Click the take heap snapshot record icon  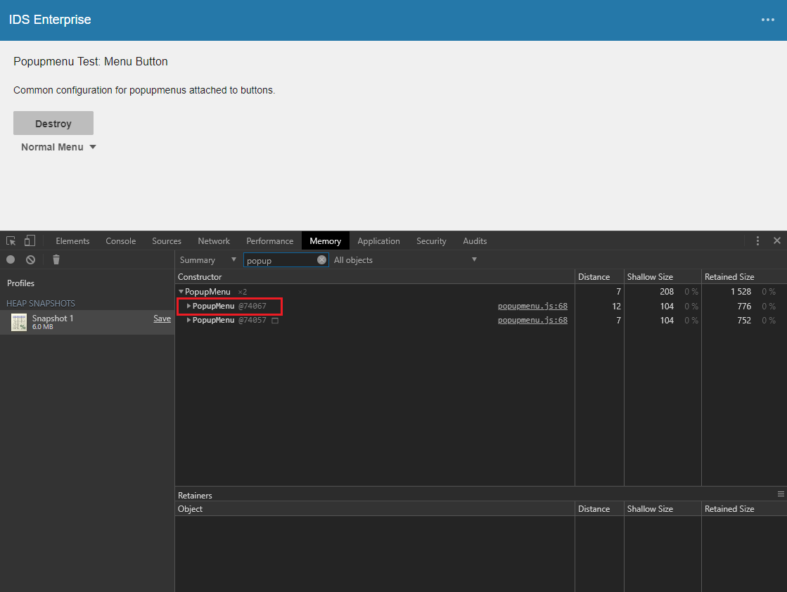[x=11, y=259]
